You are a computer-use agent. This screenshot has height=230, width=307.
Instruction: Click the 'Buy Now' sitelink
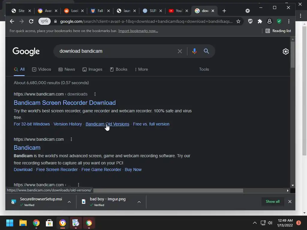[133, 170]
